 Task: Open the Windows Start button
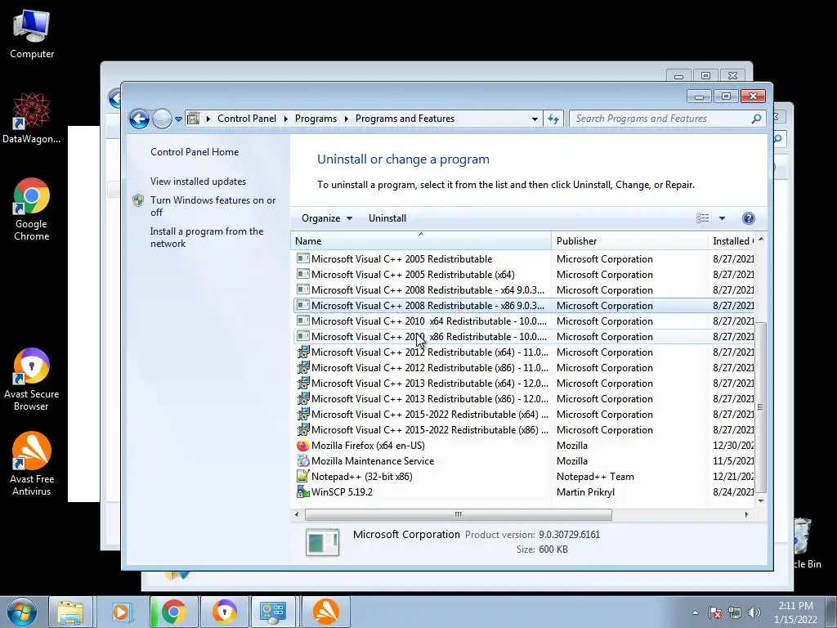click(22, 612)
